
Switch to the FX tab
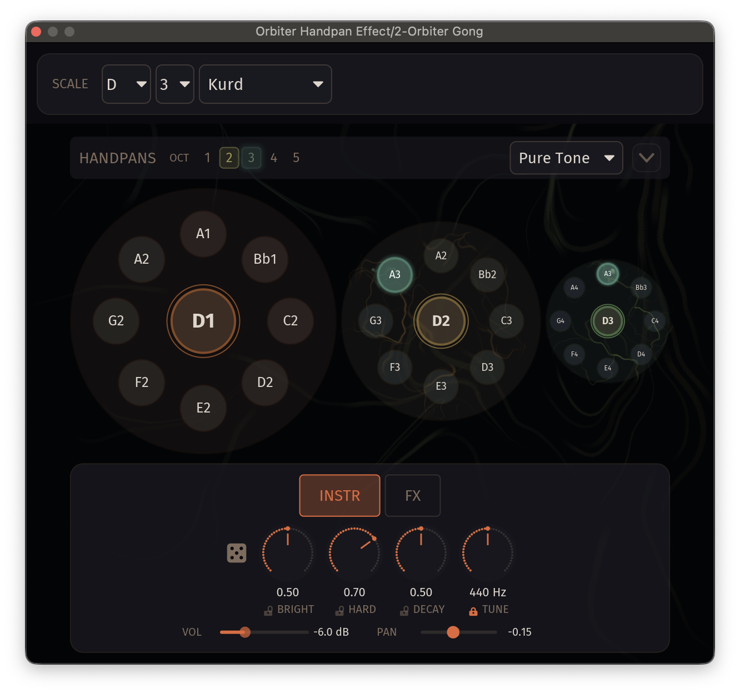pos(413,495)
